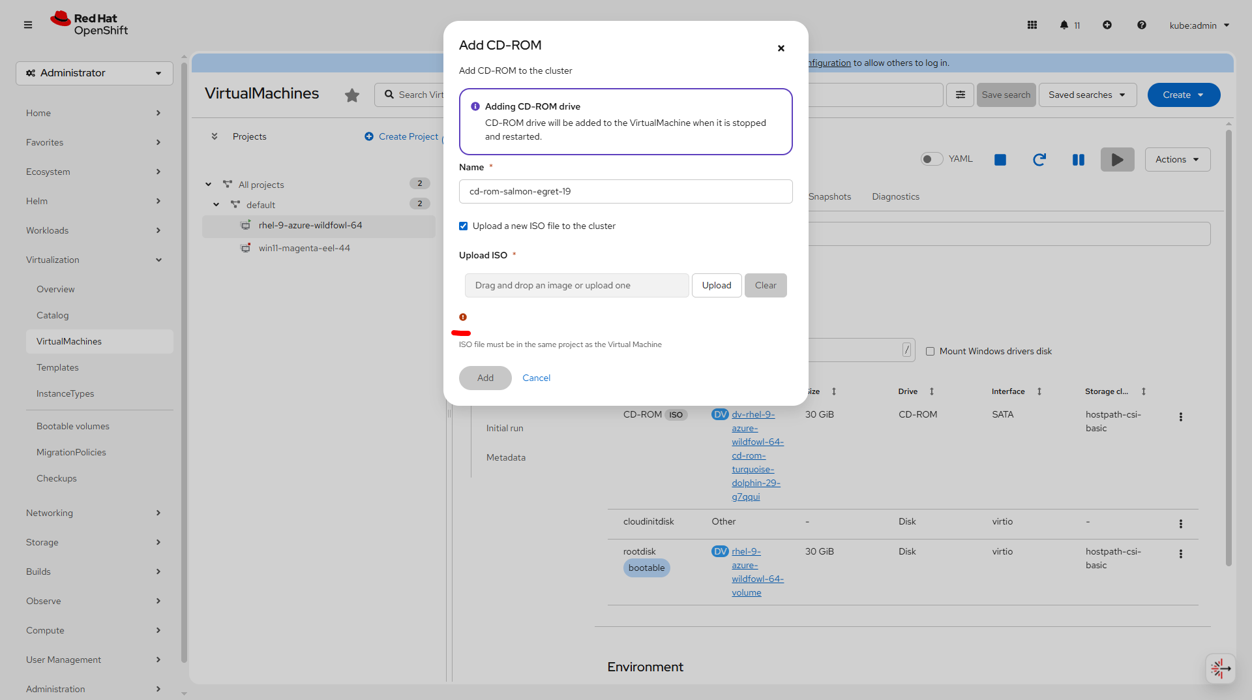1252x700 pixels.
Task: Click the pause VM icon
Action: (x=1079, y=160)
